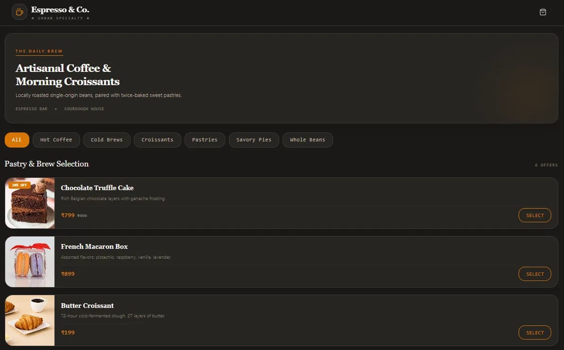The image size is (564, 350).
Task: Open the Savory Pies category
Action: point(254,140)
